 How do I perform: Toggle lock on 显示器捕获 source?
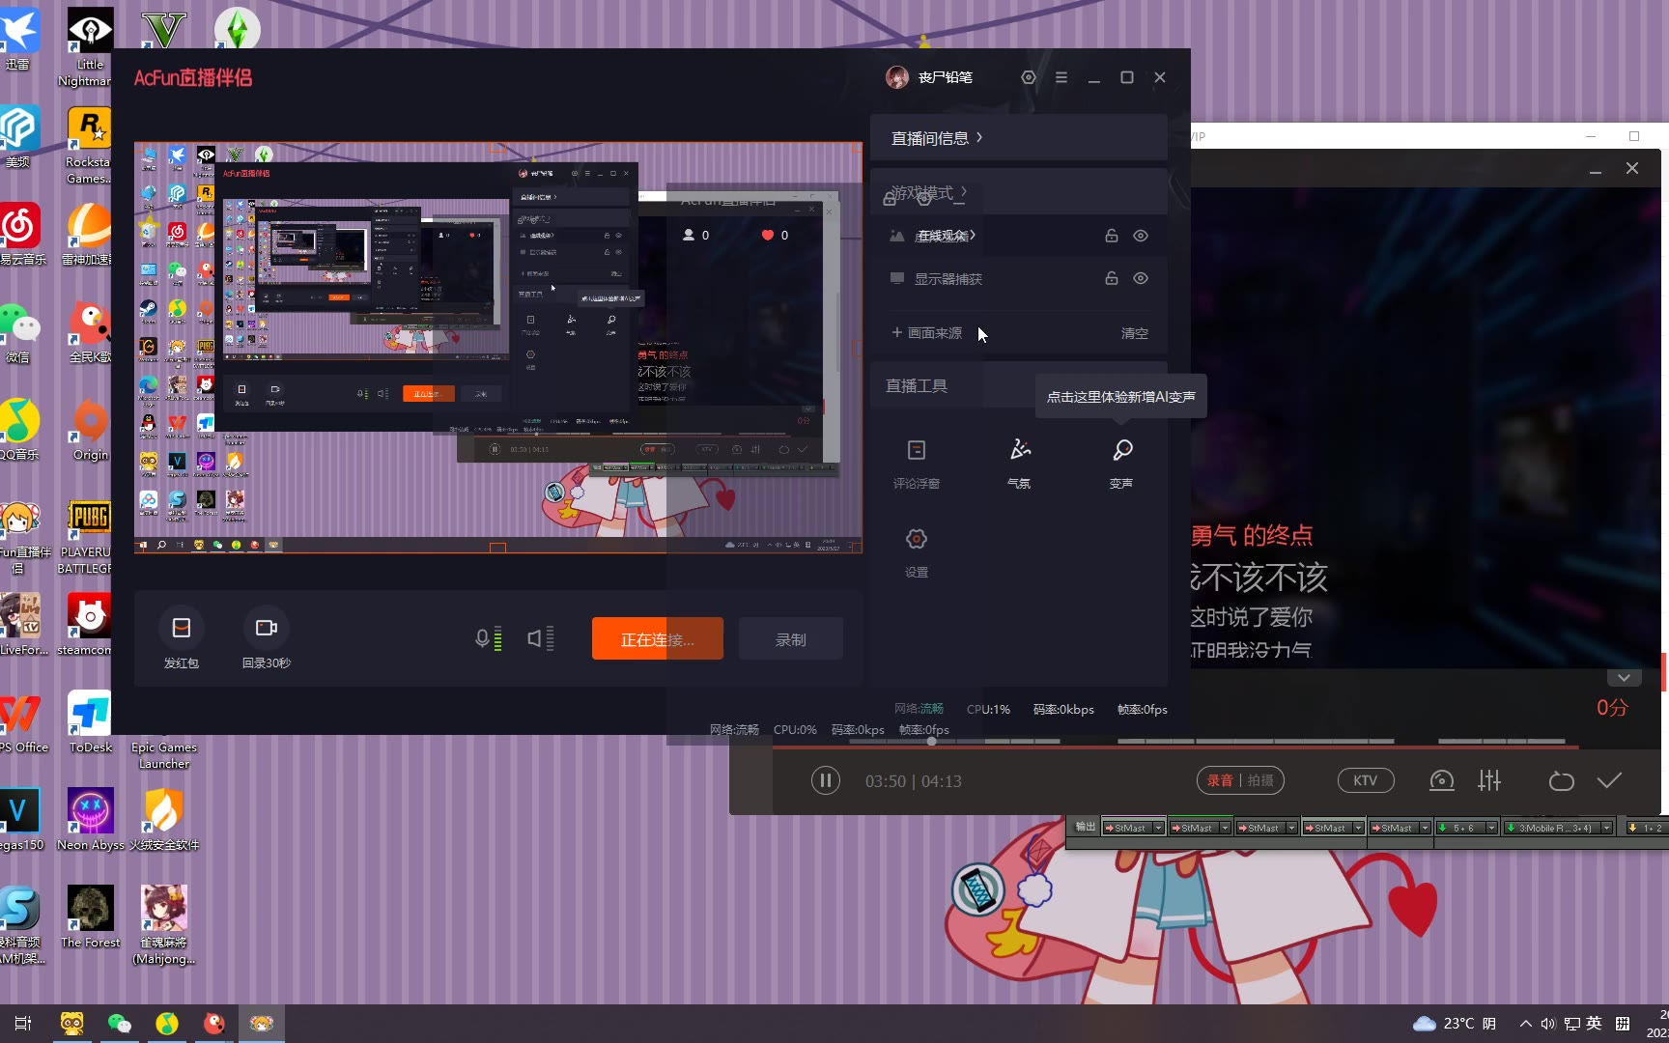(x=1112, y=278)
